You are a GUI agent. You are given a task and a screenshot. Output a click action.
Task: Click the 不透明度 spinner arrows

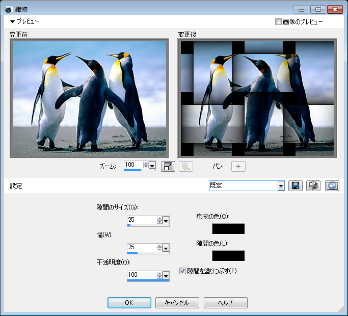coord(159,275)
